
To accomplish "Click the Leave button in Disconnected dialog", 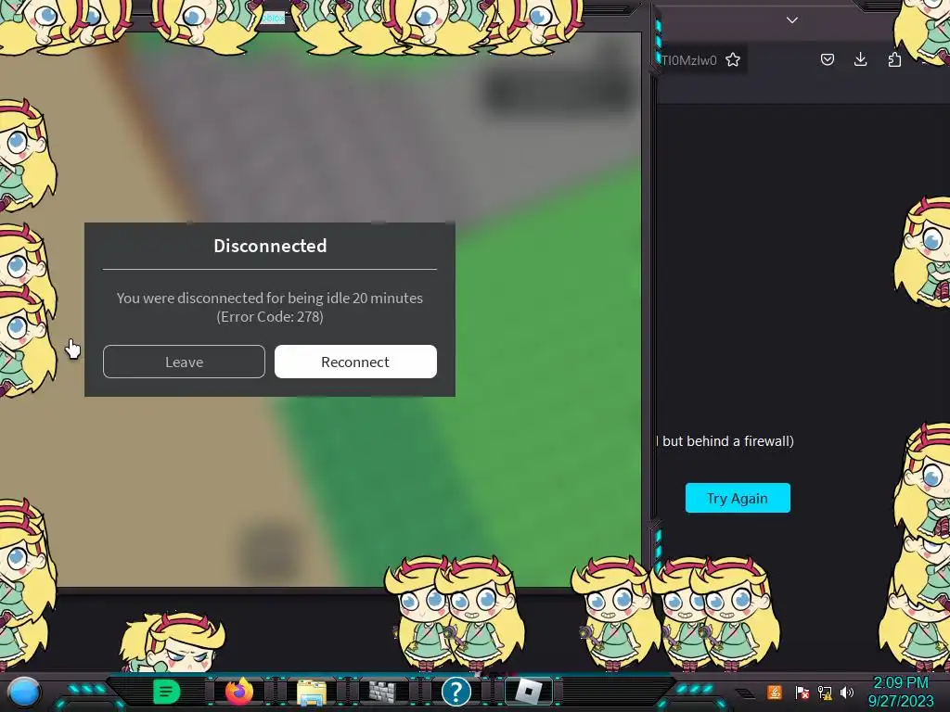I will [185, 362].
